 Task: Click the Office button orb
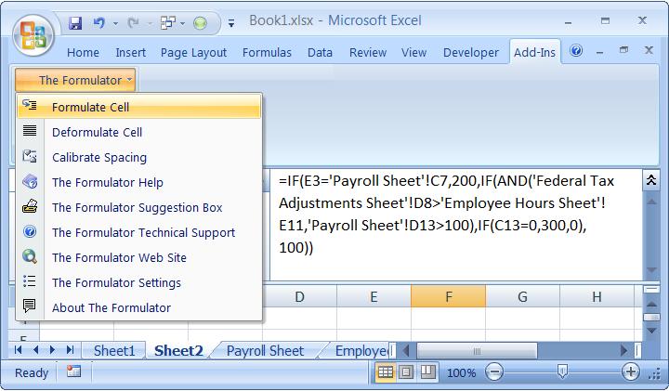point(33,35)
